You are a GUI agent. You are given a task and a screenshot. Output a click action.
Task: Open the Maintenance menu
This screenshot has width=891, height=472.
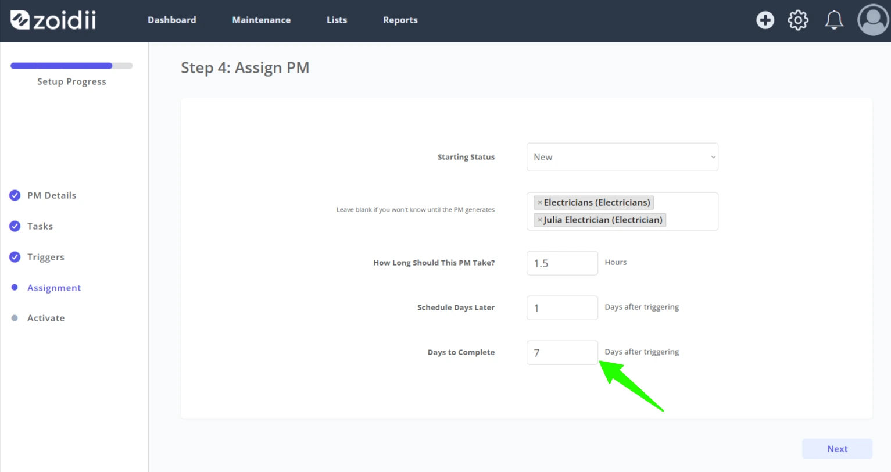click(x=262, y=20)
